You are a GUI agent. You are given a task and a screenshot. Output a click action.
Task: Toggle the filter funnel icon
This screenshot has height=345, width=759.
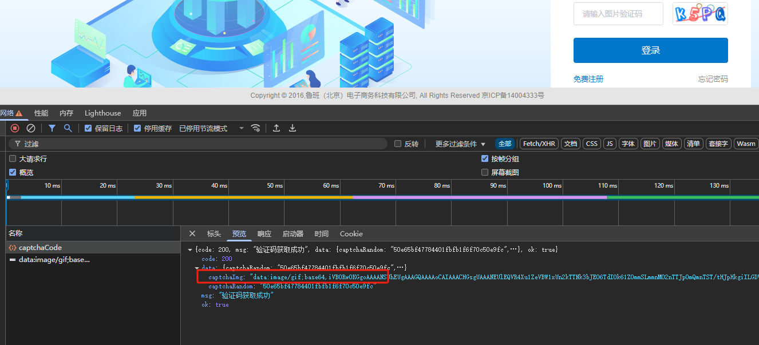(x=52, y=128)
